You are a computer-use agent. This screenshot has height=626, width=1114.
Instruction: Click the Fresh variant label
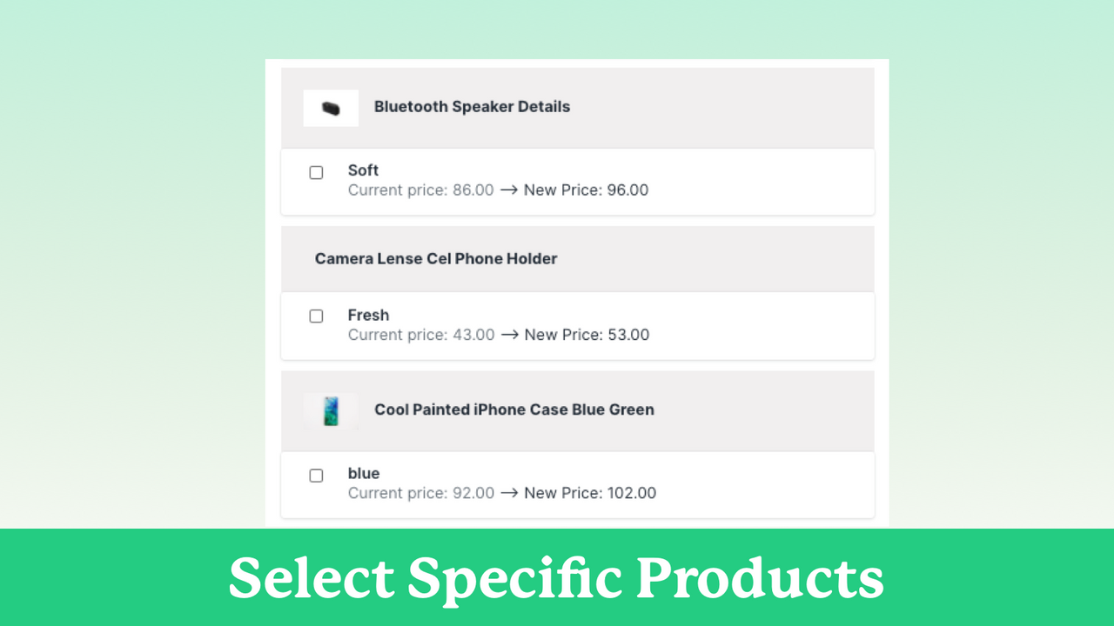point(368,315)
